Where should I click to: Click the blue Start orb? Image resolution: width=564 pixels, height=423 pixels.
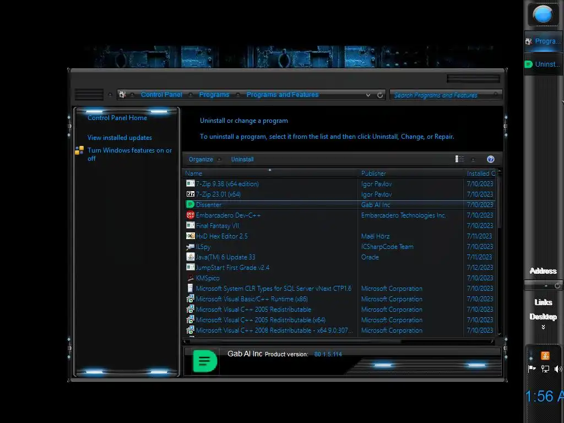543,15
